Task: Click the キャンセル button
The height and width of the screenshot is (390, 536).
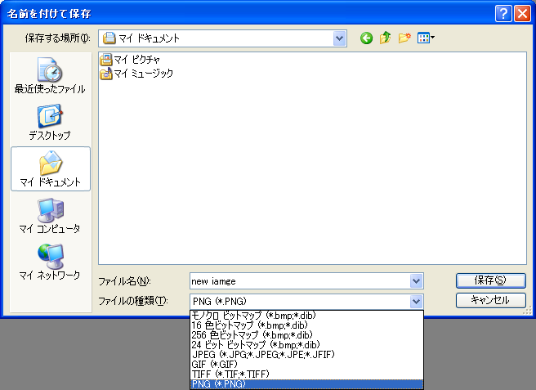Action: click(x=490, y=300)
